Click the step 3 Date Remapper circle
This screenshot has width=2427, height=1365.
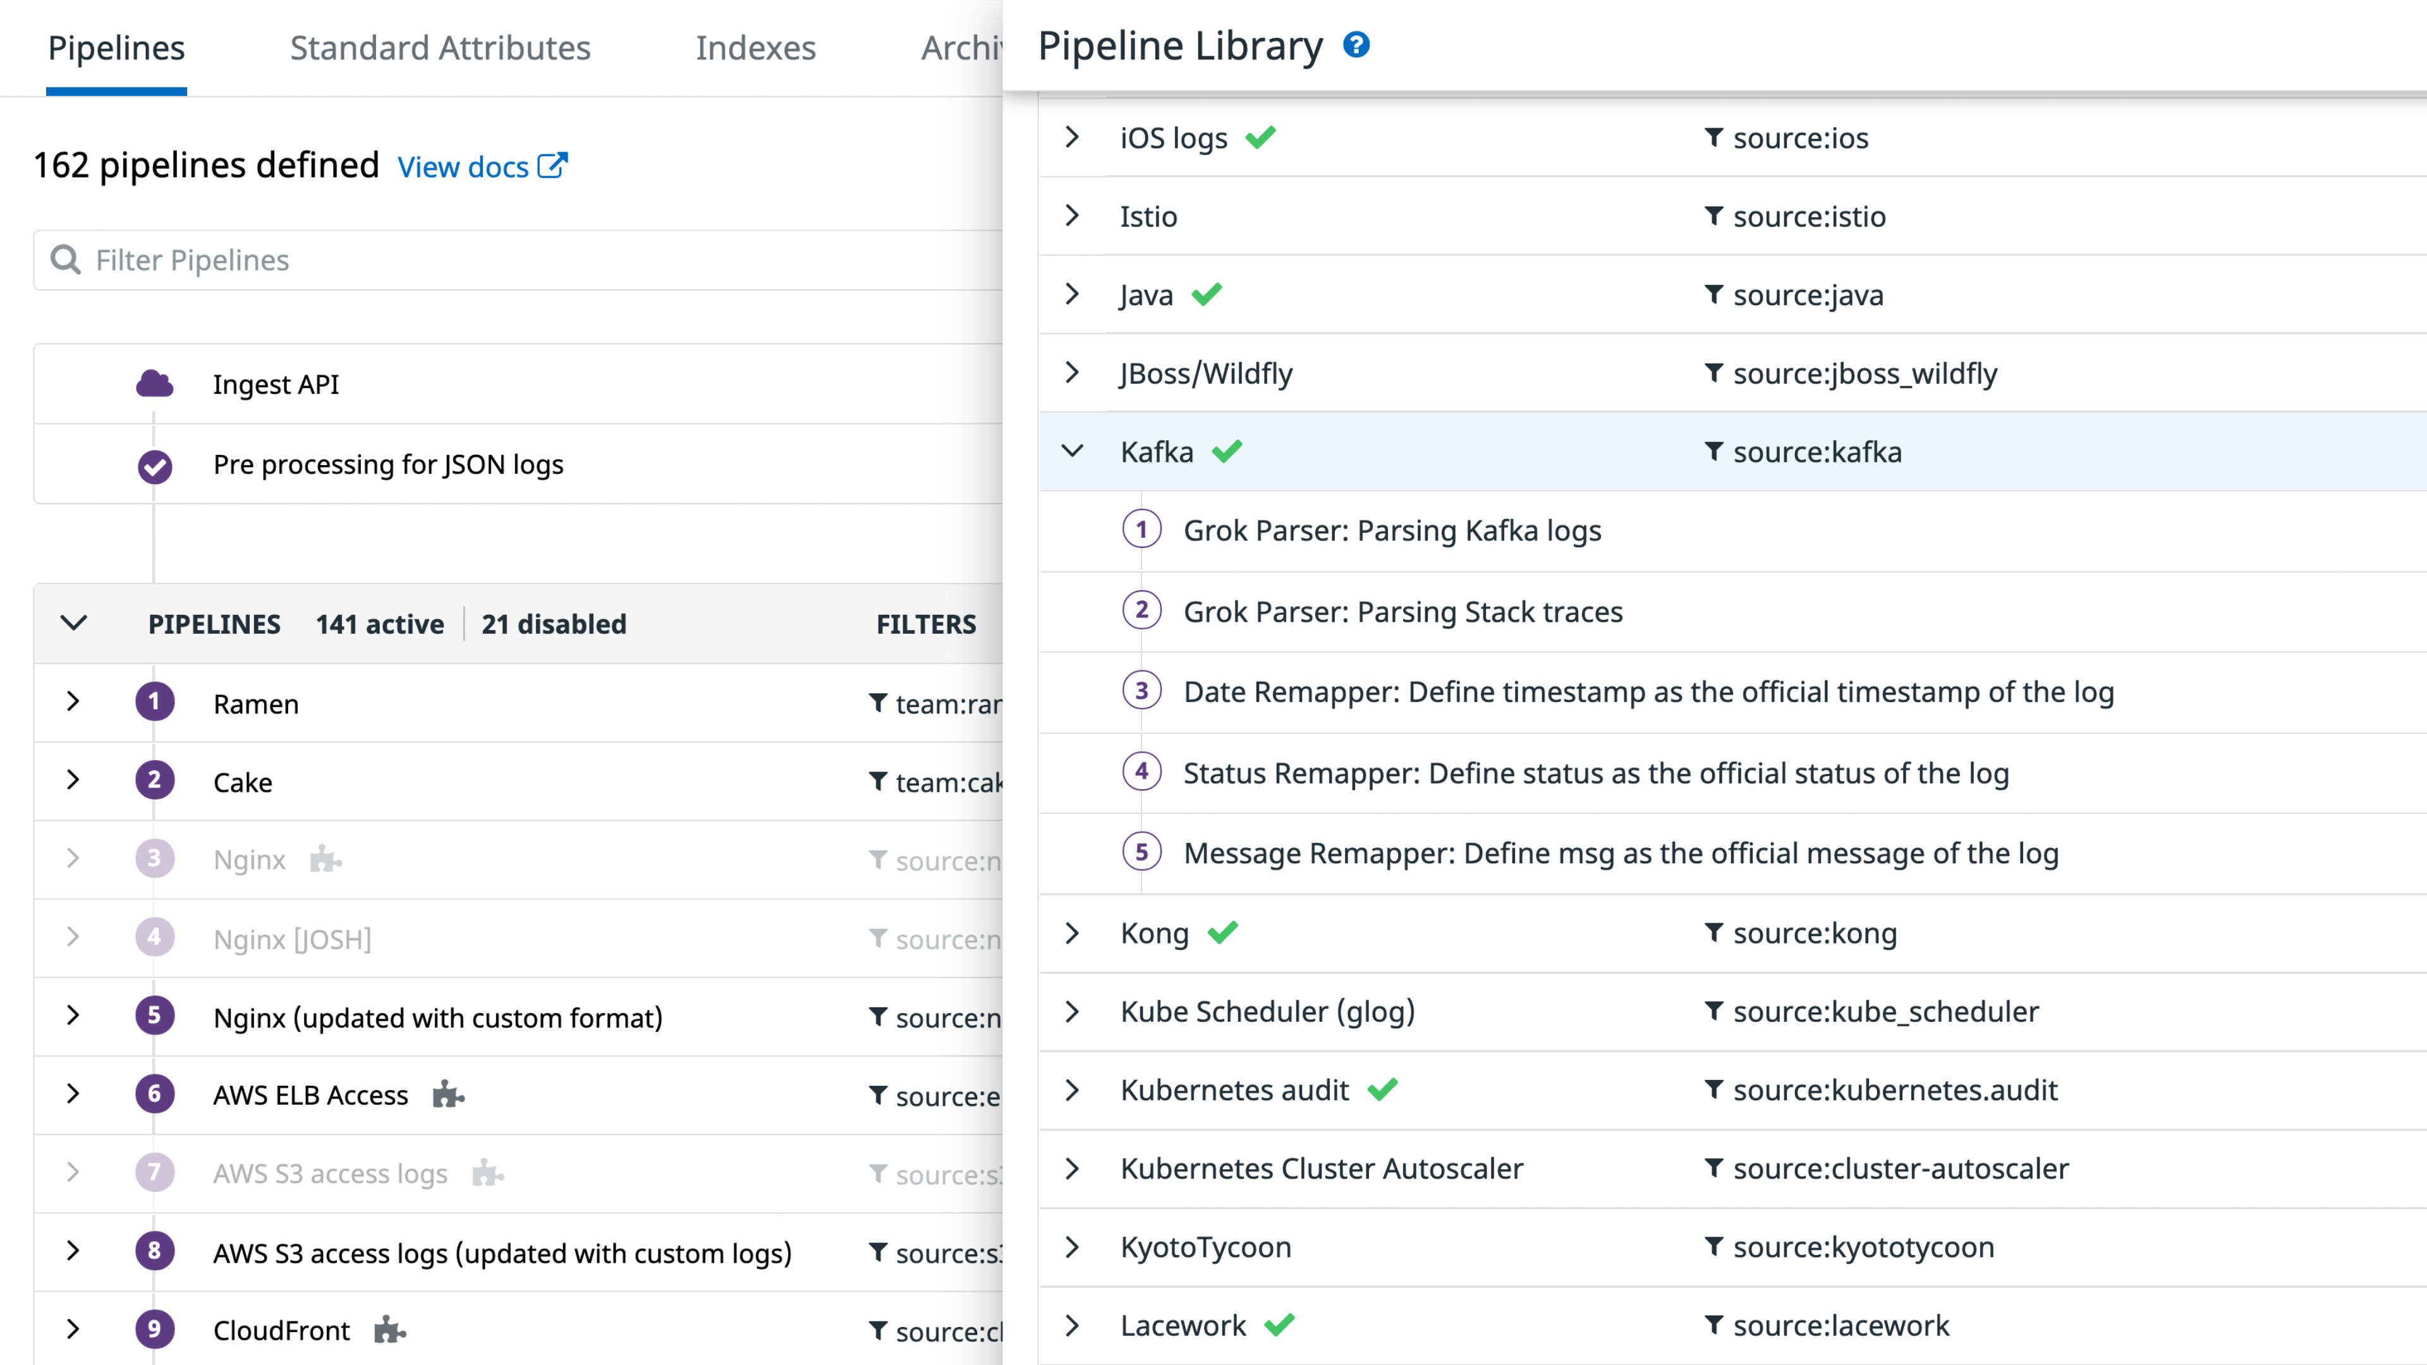1141,691
